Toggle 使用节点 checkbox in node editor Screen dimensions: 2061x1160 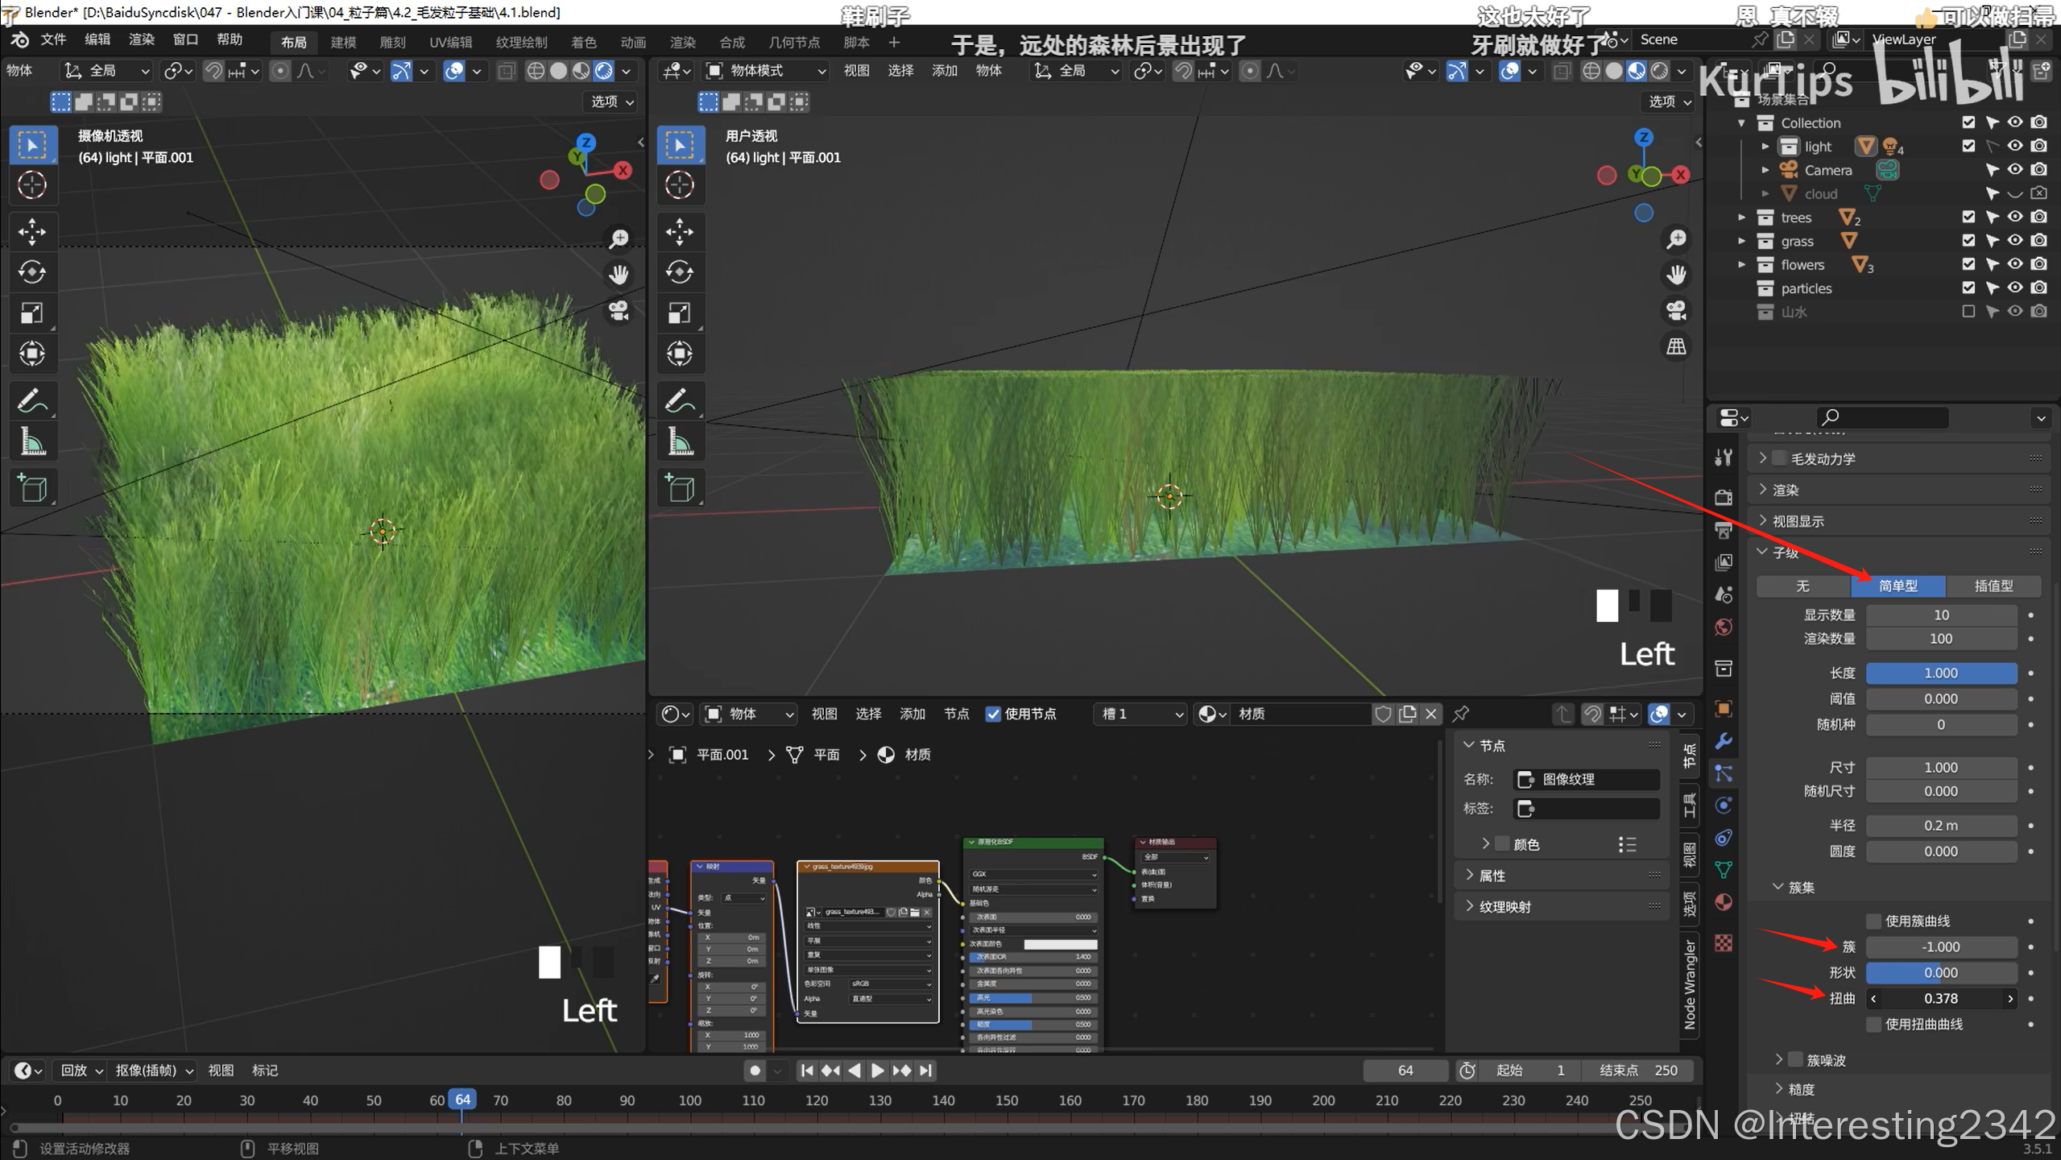tap(993, 714)
